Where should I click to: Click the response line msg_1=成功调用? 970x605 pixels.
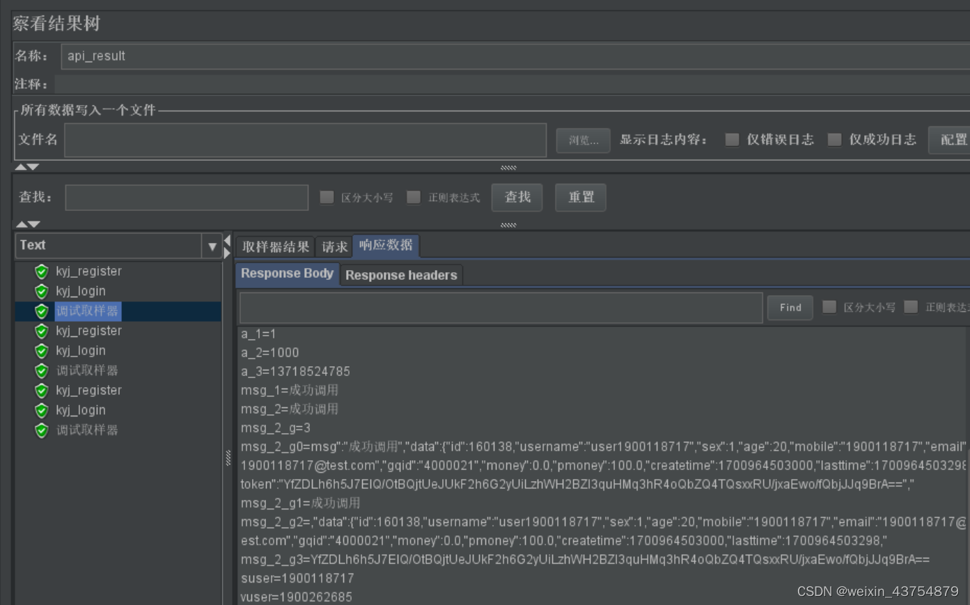pos(290,391)
